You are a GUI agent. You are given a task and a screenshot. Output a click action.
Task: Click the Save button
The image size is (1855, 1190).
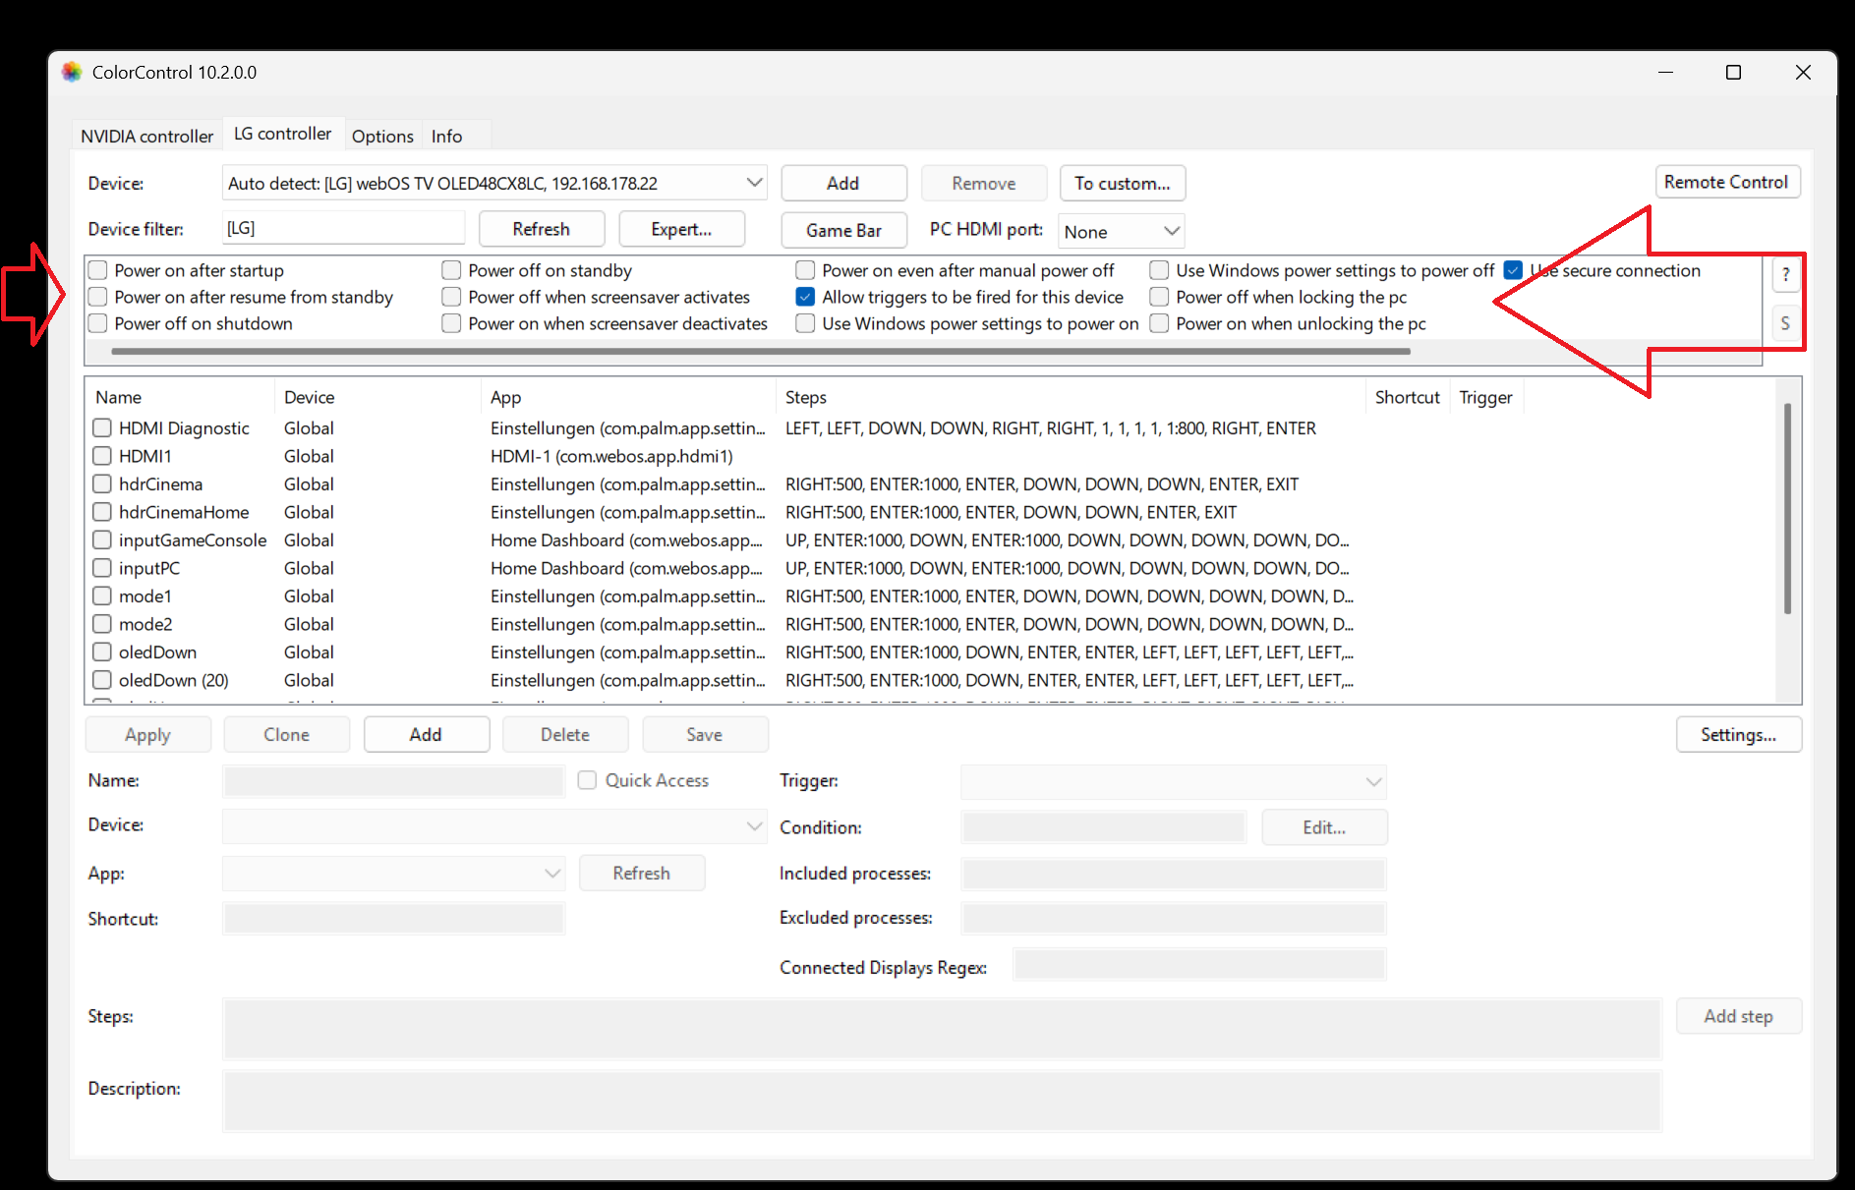coord(705,735)
